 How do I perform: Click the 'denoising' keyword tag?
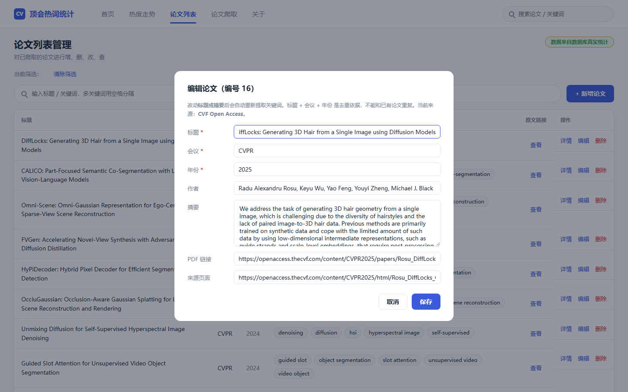point(290,333)
